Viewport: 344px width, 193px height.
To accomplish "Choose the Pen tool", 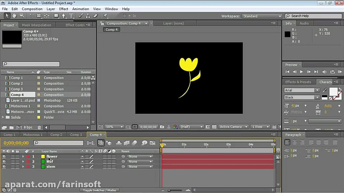I will pyautogui.click(x=63, y=16).
